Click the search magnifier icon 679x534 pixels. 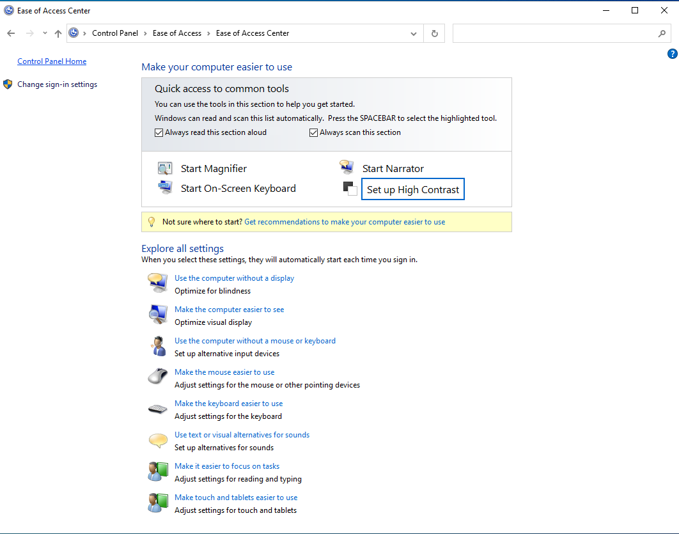[x=662, y=33]
